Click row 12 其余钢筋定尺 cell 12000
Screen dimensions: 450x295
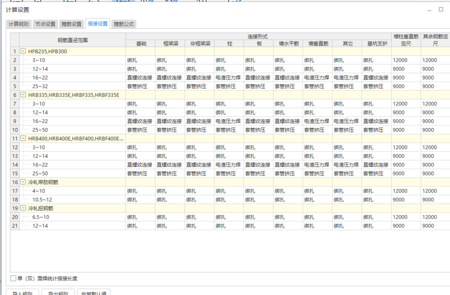click(436, 147)
